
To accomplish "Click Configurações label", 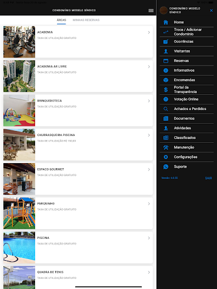I will (x=185, y=157).
